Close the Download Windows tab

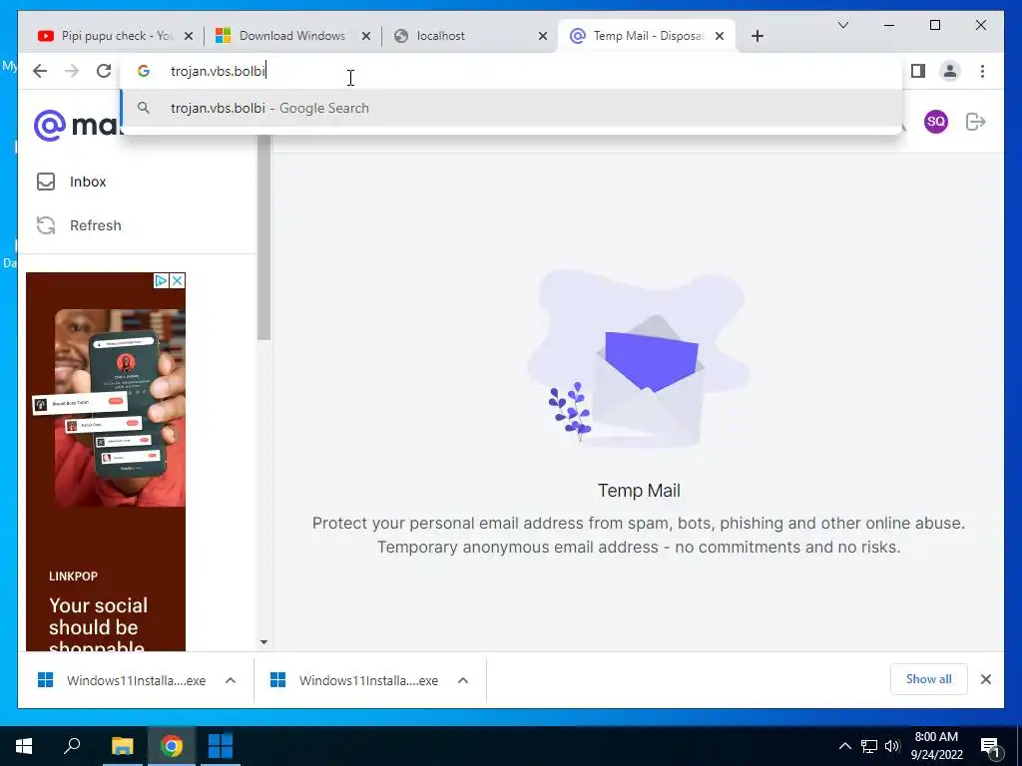366,36
